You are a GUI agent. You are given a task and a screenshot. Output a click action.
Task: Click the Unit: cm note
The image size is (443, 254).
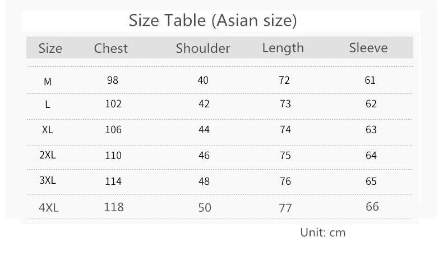323,233
